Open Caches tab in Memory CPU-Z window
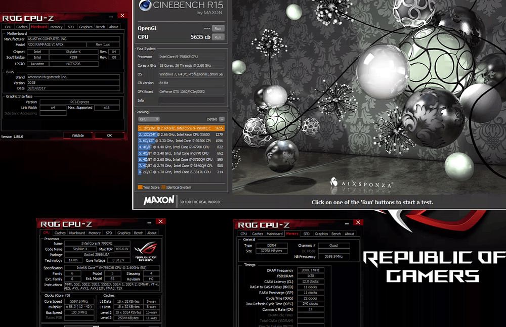Screen dimensions: 506x327 (258, 234)
